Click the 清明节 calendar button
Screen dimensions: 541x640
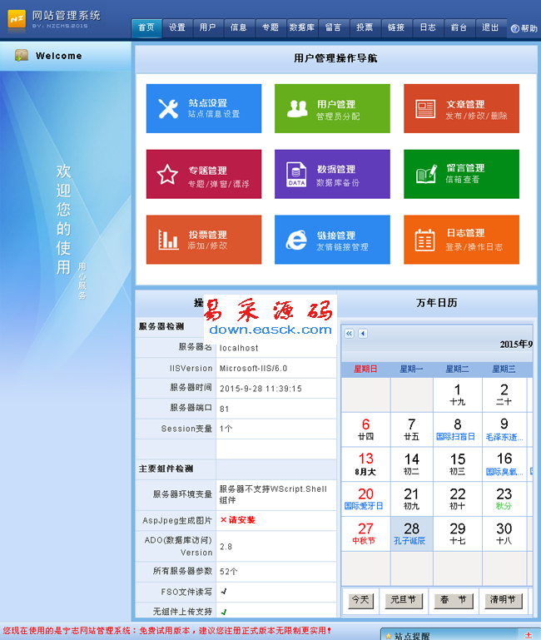tap(503, 600)
